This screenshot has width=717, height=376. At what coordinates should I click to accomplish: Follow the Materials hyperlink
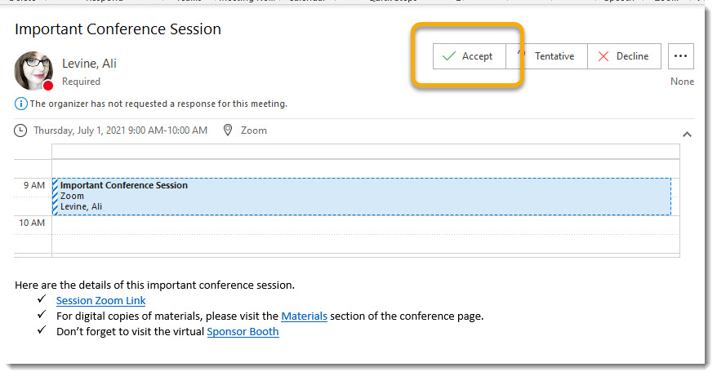pos(304,316)
